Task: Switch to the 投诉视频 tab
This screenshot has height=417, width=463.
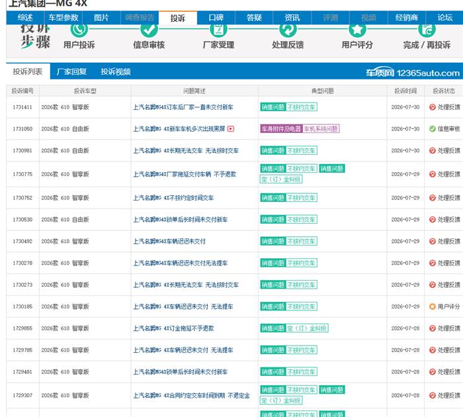Action: [x=116, y=71]
